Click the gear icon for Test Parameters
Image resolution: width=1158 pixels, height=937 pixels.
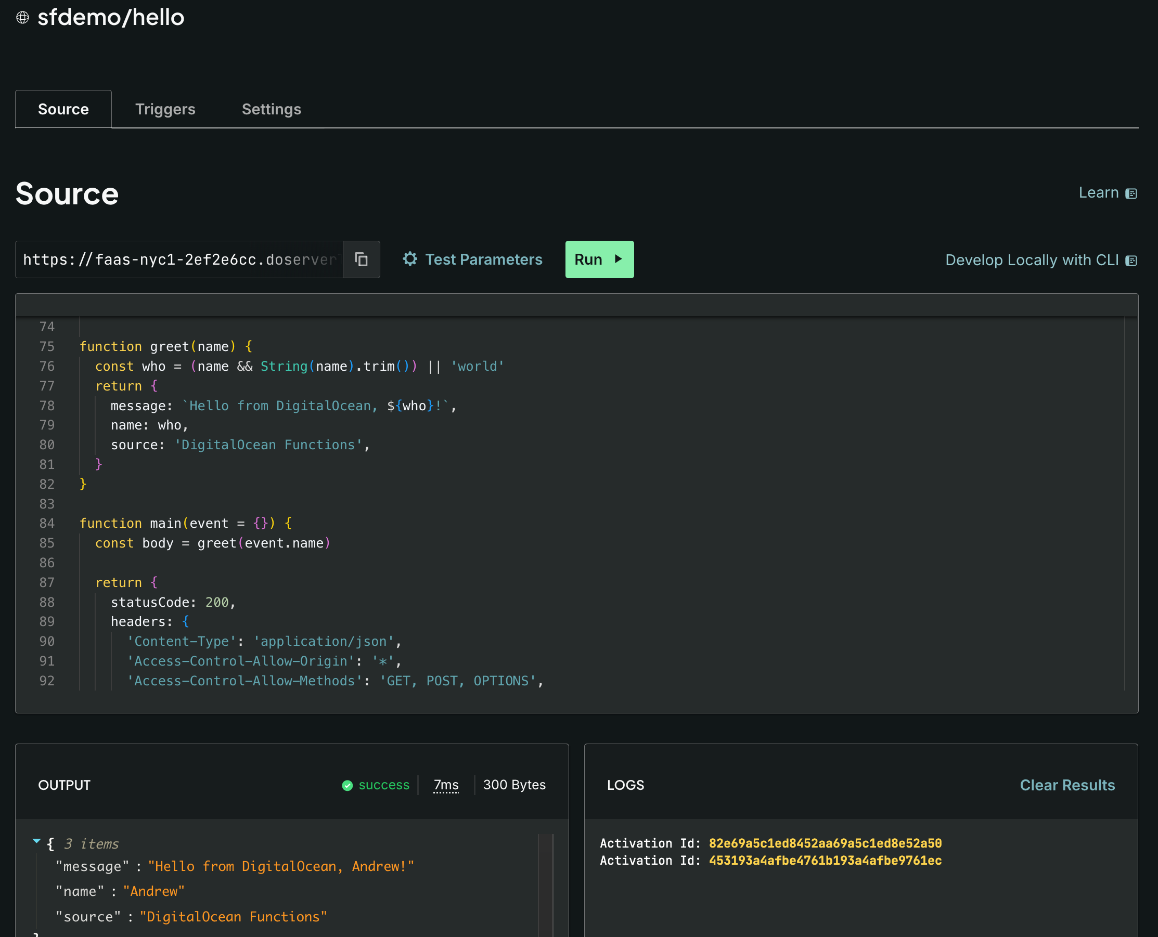coord(410,259)
